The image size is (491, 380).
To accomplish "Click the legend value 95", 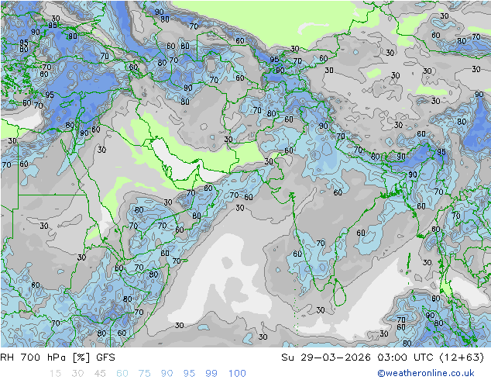I will (x=189, y=374).
